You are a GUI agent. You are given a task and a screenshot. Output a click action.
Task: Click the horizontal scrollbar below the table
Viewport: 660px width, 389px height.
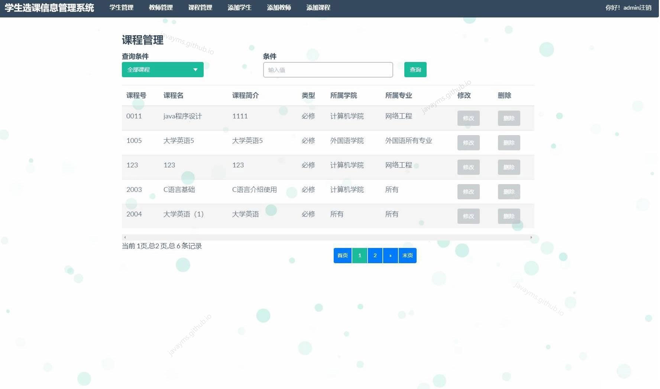[328, 237]
